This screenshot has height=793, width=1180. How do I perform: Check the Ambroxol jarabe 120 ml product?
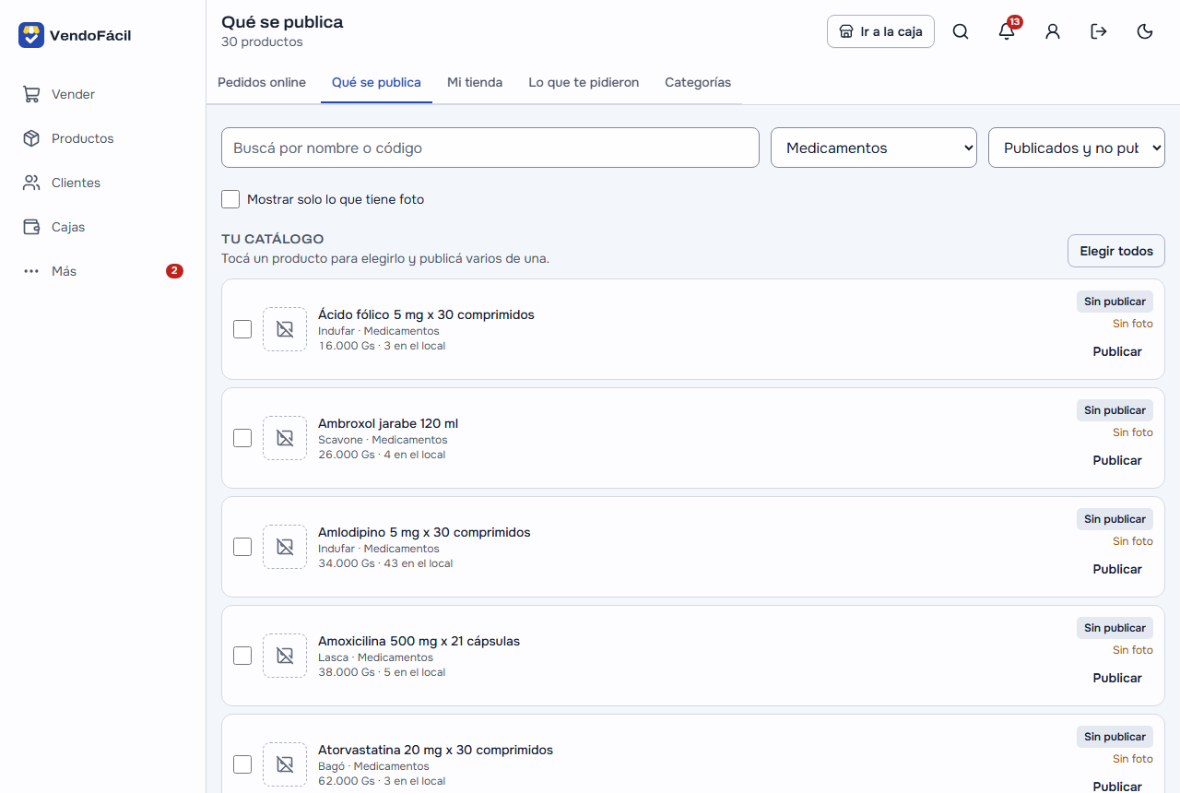(242, 438)
